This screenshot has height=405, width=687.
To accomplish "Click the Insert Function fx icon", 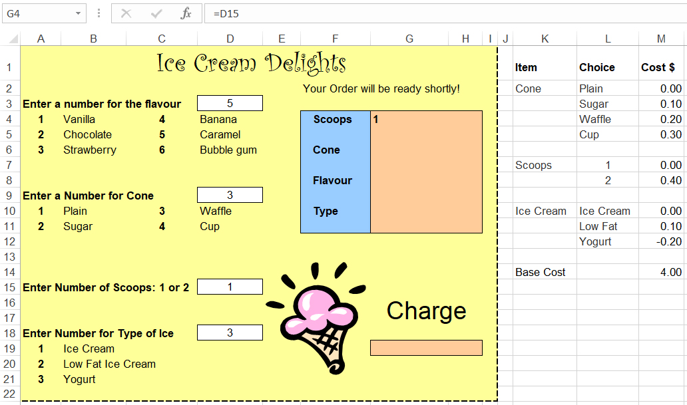I will point(186,13).
